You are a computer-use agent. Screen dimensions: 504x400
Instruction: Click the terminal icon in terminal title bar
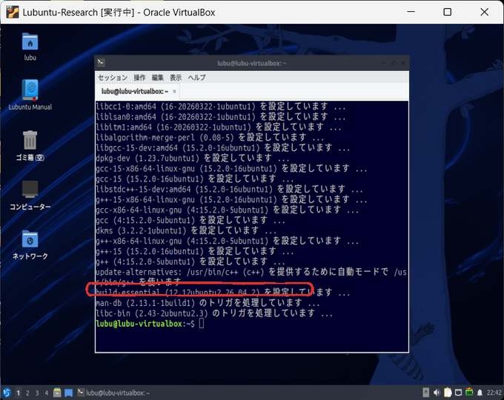coord(101,62)
